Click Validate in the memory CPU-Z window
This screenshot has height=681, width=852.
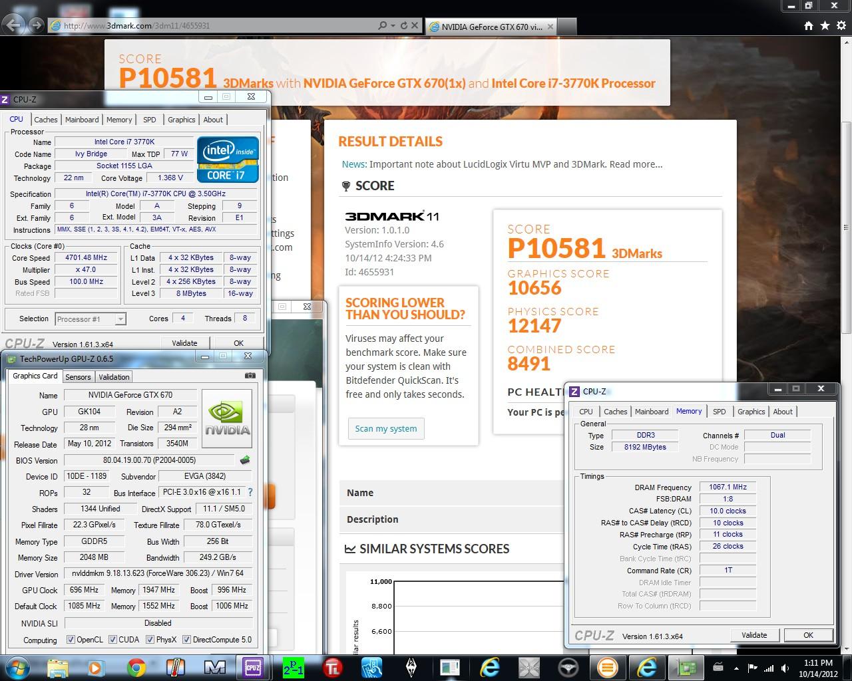(754, 635)
